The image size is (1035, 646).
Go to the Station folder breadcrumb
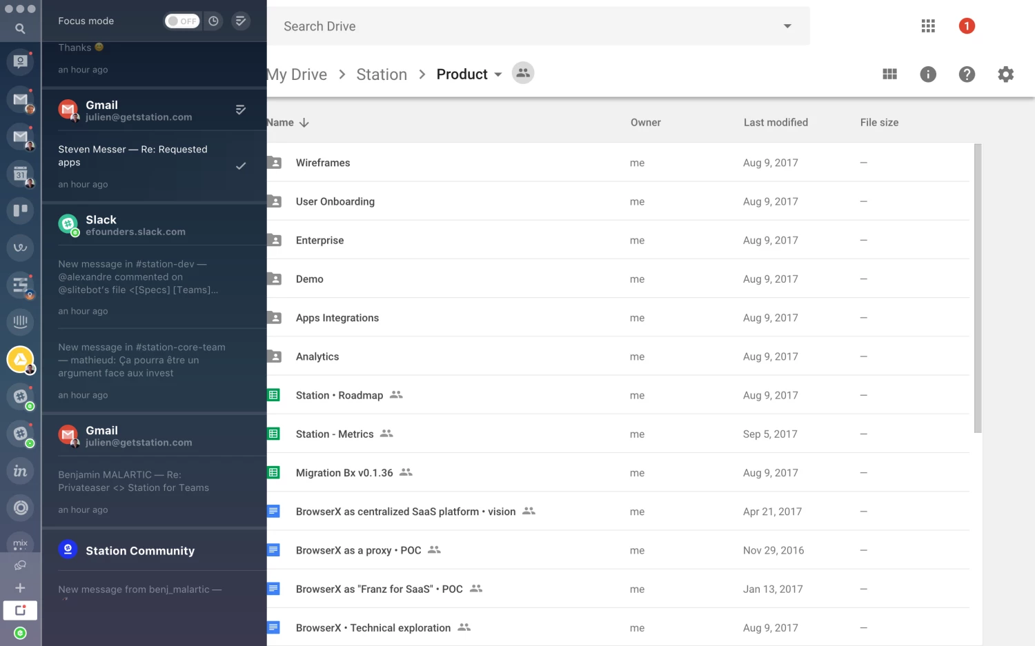tap(382, 74)
